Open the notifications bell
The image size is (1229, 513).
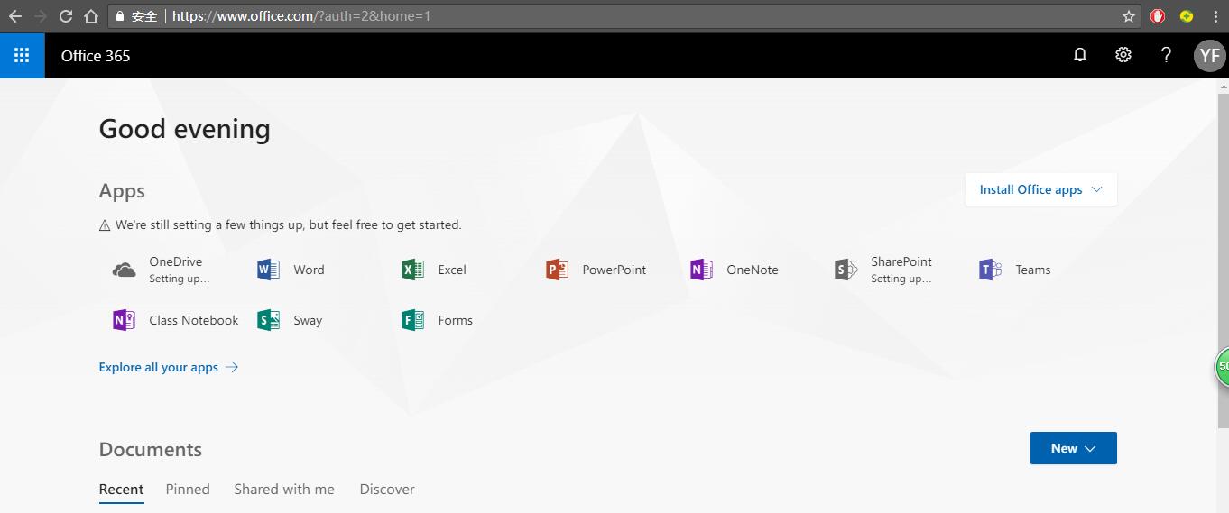(x=1079, y=55)
